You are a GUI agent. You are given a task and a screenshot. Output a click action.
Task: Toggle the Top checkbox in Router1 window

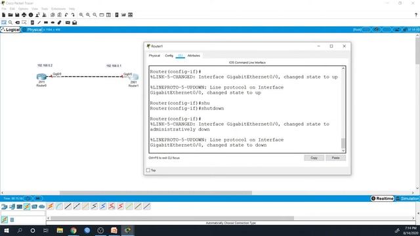pos(148,170)
